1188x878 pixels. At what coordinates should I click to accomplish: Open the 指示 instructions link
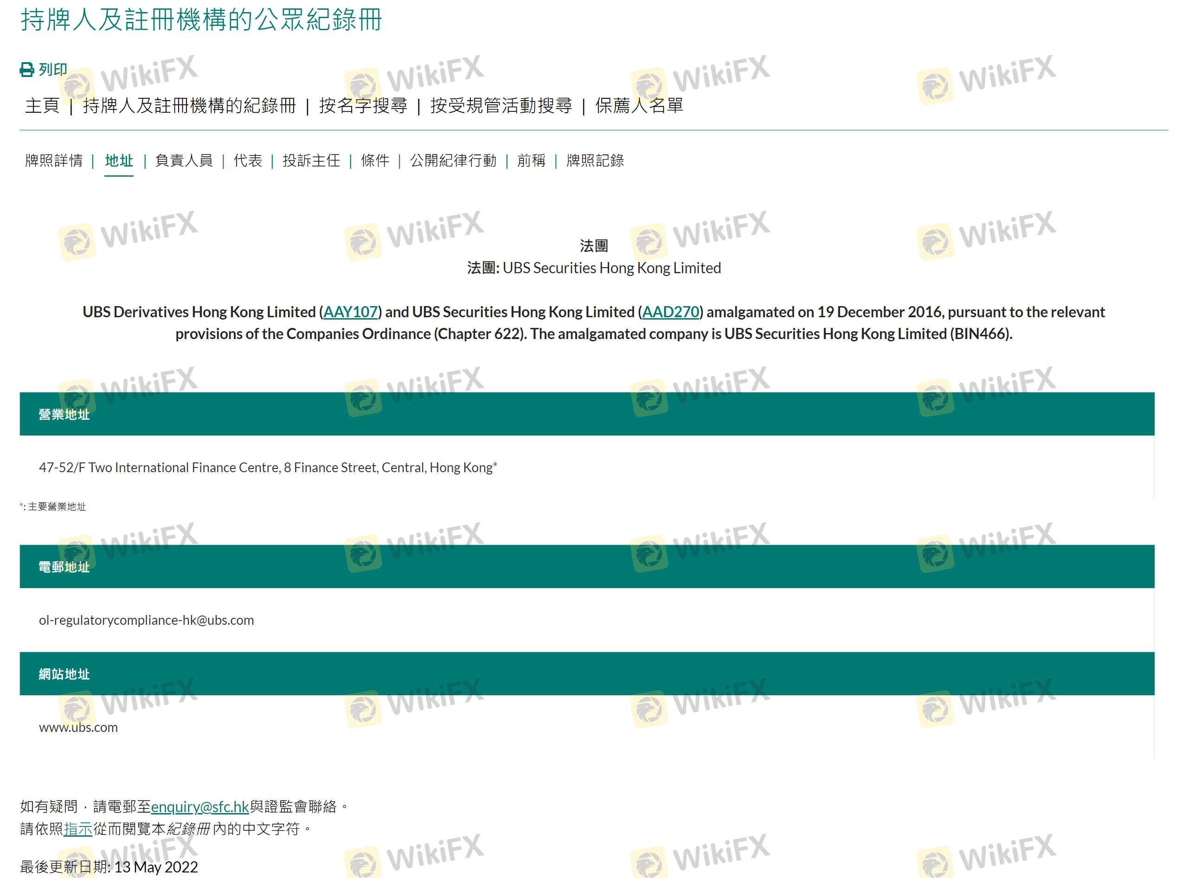(78, 828)
